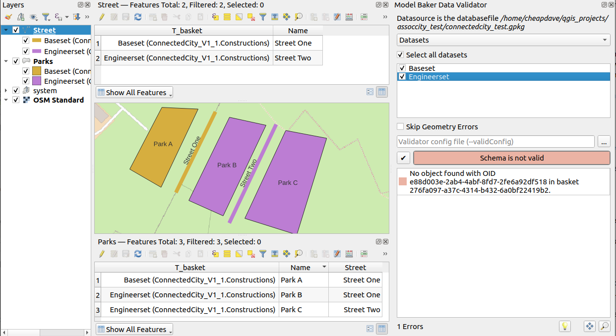This screenshot has height=336, width=616.
Task: Click the filter legend funnel icon
Action: (46, 17)
